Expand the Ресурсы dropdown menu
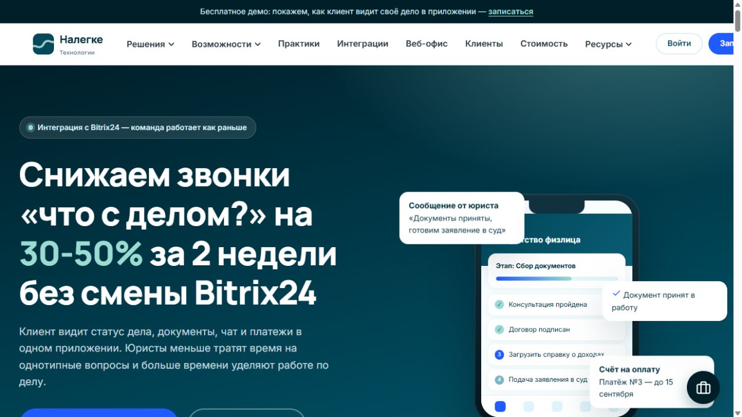This screenshot has height=417, width=742. [x=608, y=44]
